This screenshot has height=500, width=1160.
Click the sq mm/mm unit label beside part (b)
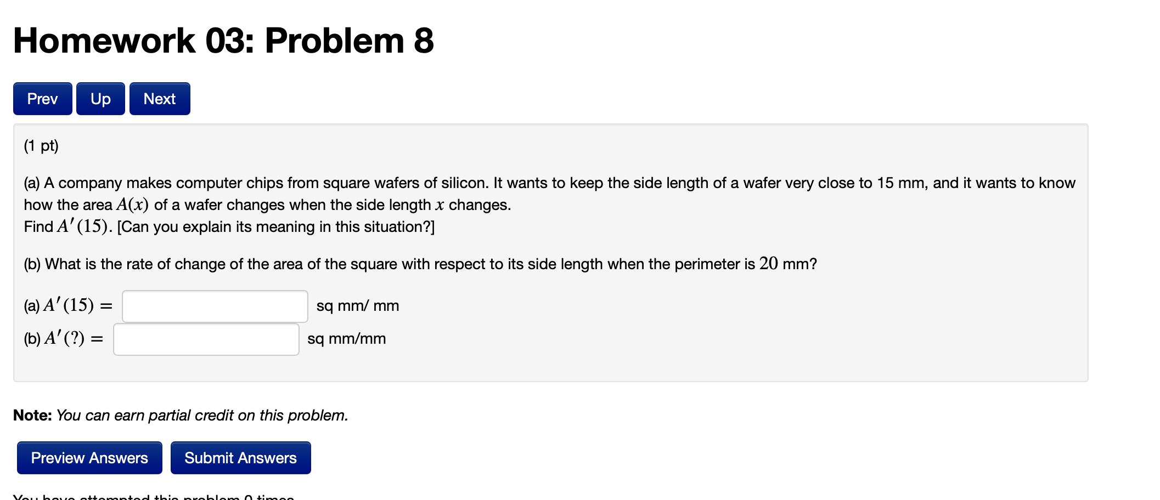point(347,339)
